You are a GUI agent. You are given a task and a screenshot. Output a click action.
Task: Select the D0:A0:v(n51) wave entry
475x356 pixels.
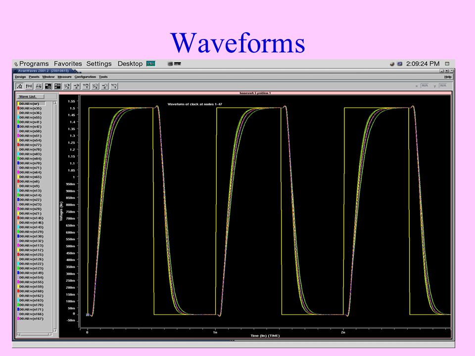coord(30,135)
